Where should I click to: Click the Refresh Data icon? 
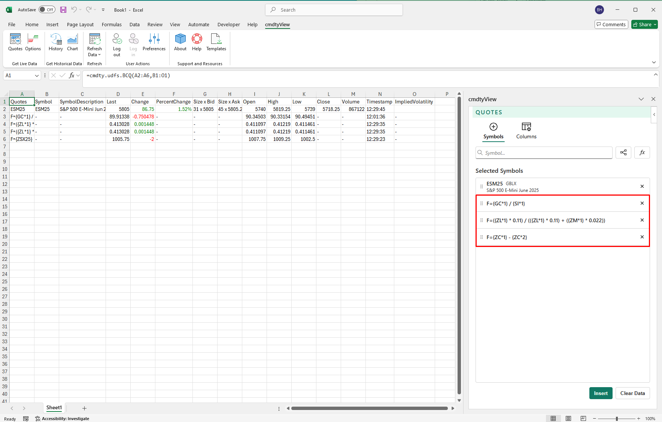coord(94,39)
